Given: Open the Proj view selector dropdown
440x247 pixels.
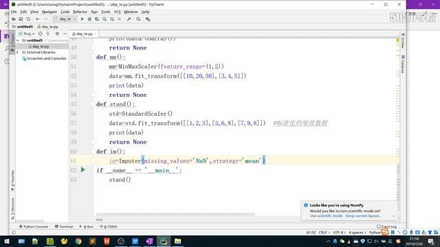Looking at the screenshot, I should pos(26,34).
